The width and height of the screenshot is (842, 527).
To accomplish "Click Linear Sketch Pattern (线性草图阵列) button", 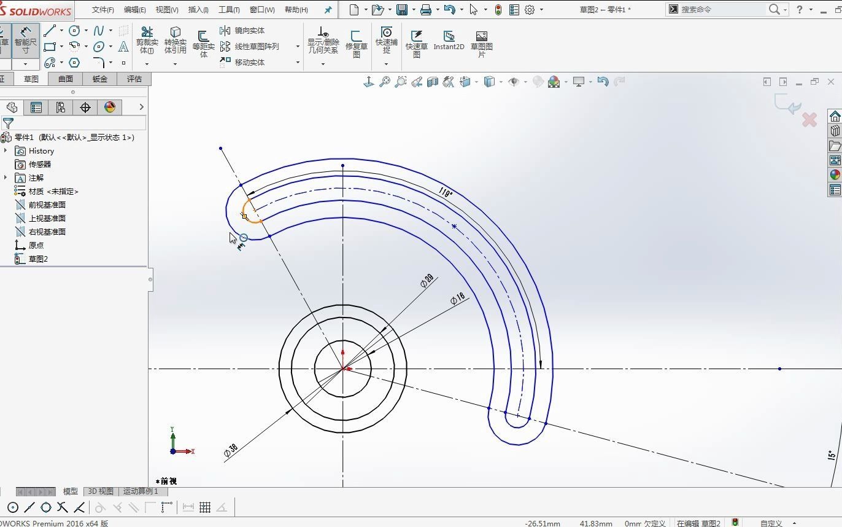I will point(250,46).
